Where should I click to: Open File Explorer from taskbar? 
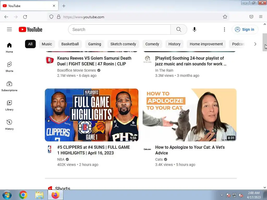[39, 195]
